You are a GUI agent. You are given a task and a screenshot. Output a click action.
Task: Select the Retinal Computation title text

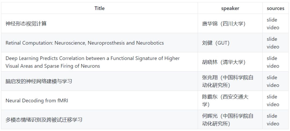(85, 43)
